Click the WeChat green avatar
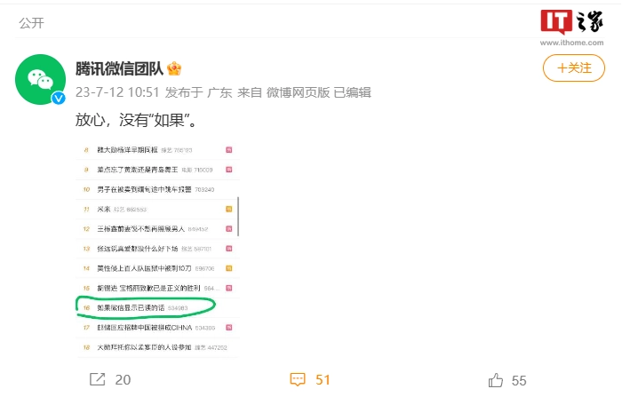The image size is (622, 397). pos(40,79)
